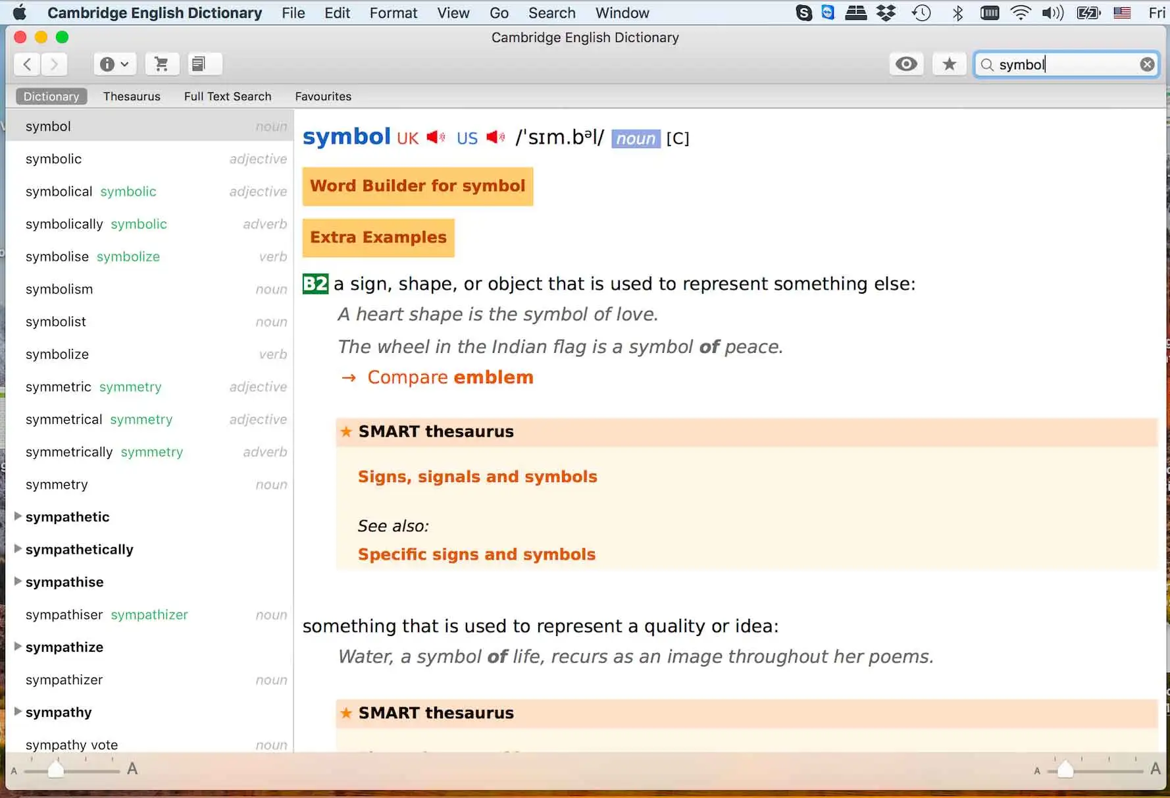Screen dimensions: 1170x798
Task: Open the info dropdown in the toolbar
Action: click(x=114, y=64)
